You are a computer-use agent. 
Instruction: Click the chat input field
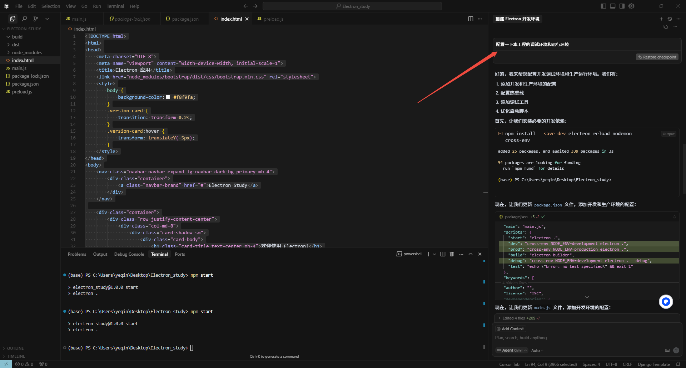pyautogui.click(x=587, y=338)
